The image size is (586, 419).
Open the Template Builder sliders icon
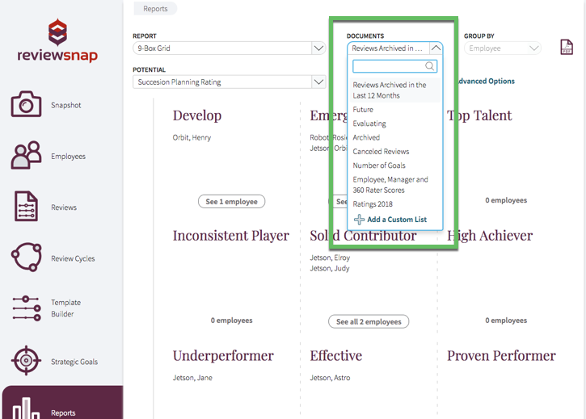pyautogui.click(x=26, y=308)
